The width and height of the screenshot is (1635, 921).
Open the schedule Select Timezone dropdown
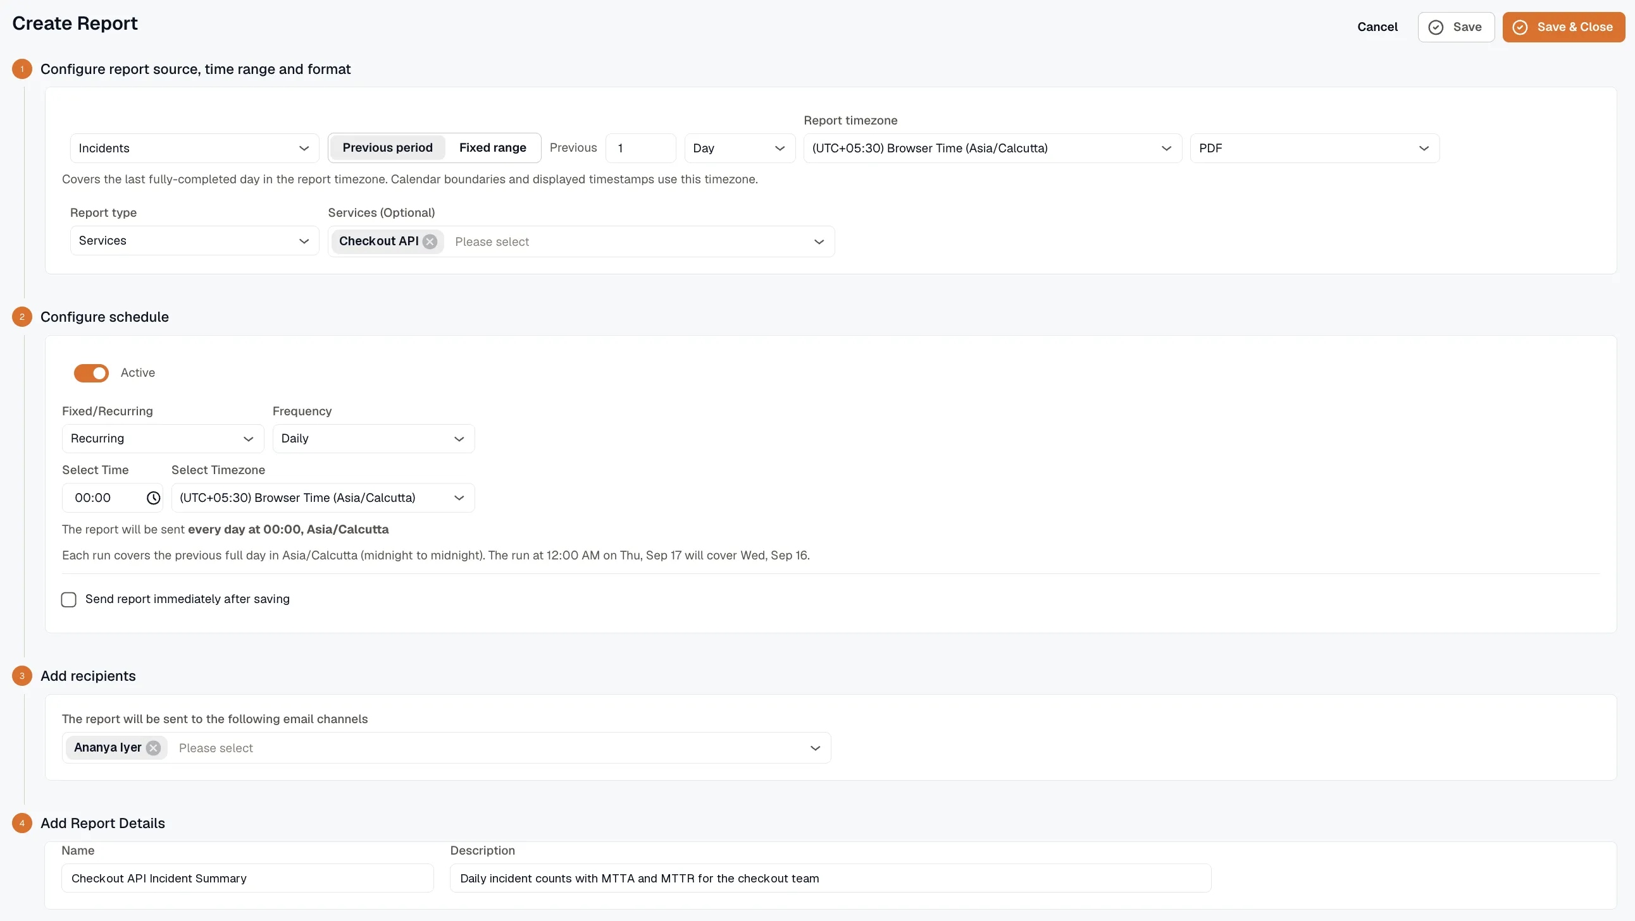pos(323,498)
